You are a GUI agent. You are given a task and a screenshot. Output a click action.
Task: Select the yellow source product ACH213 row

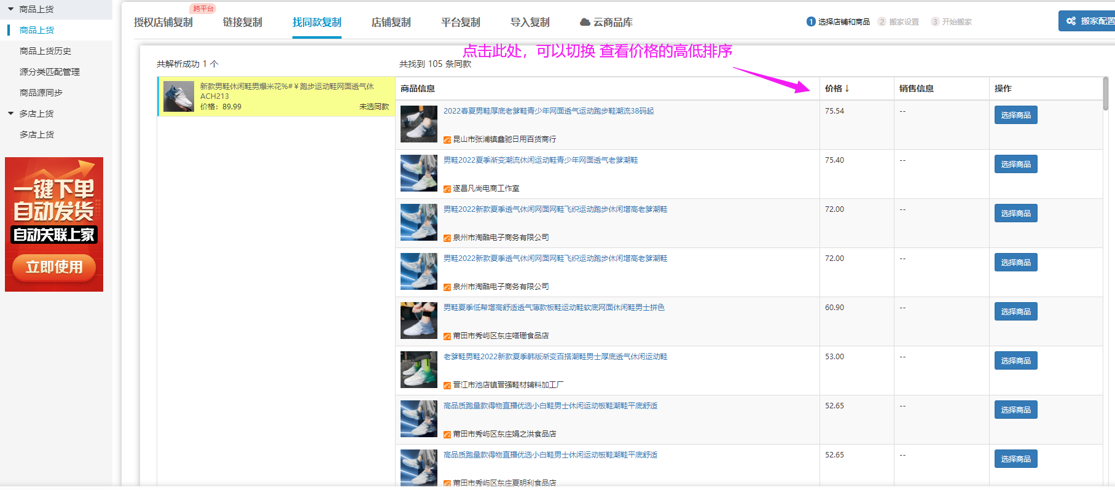point(276,96)
